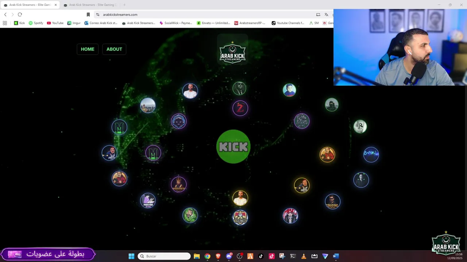467x262 pixels.
Task: Click the green KICK logo in the center
Action: click(x=233, y=147)
